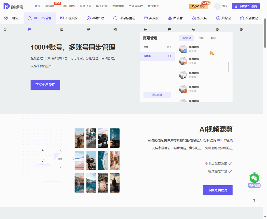Go to 推广赚钱 page
267x219 pixels.
point(69,6)
